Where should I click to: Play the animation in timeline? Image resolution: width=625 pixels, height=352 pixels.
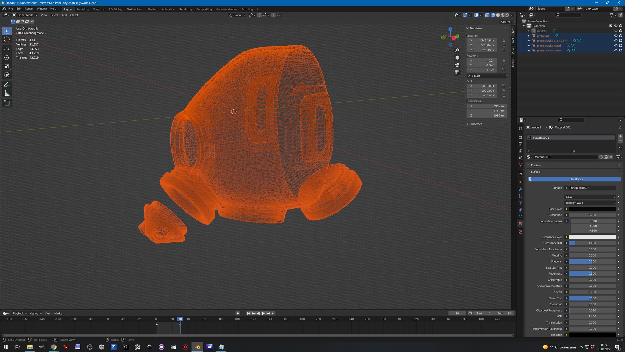pos(263,313)
